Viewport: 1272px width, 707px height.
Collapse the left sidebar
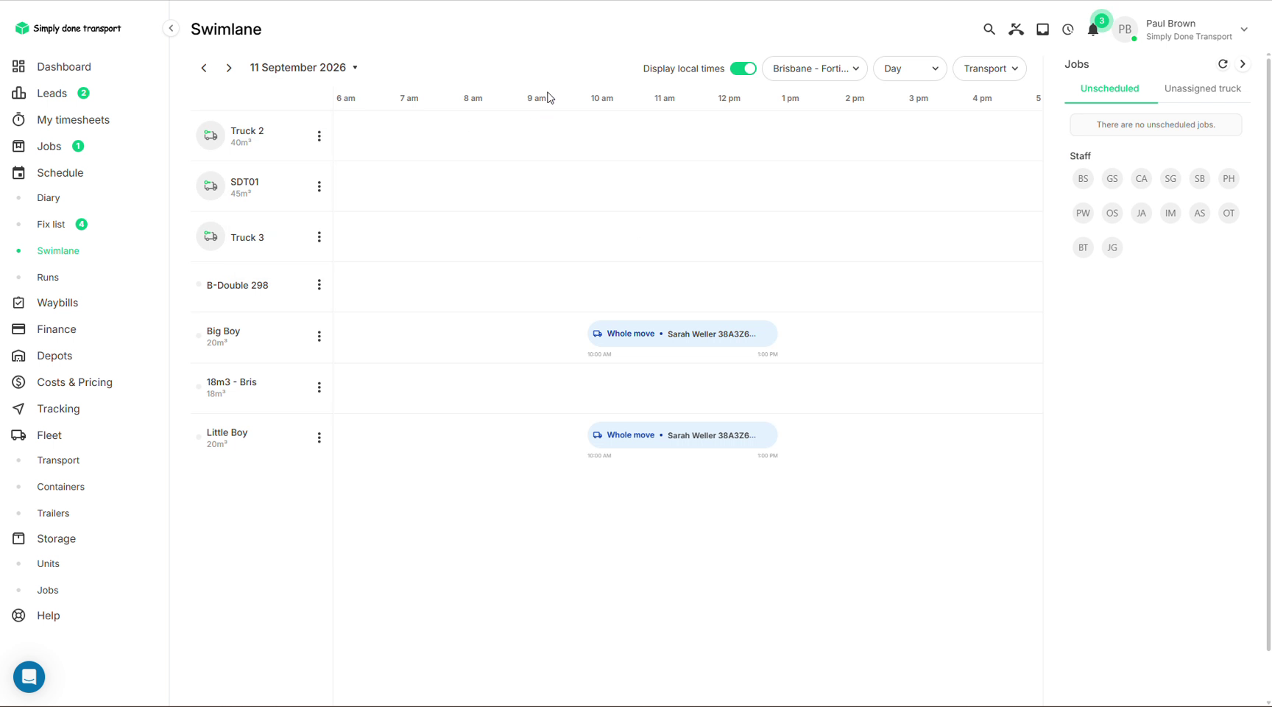coord(171,28)
